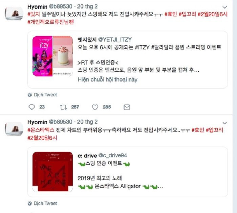Open Hyomin's avatar on the second tweet
The width and height of the screenshot is (237, 213).
pos(14,129)
